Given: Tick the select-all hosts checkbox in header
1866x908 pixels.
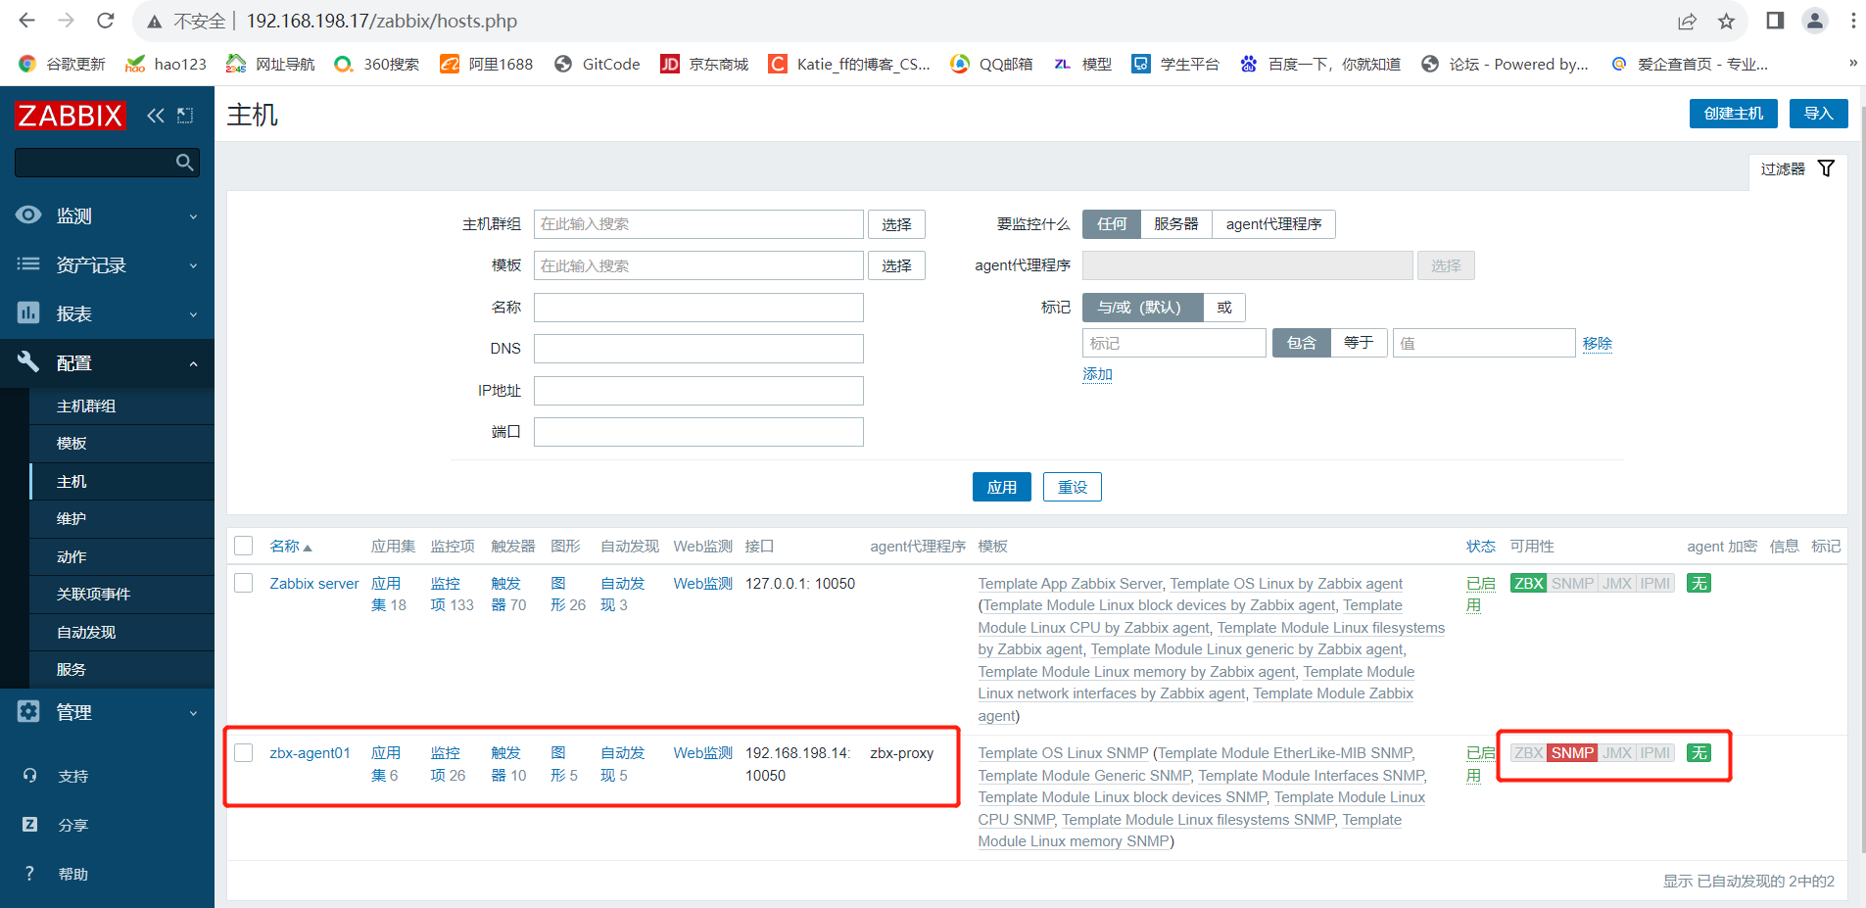Looking at the screenshot, I should (244, 546).
